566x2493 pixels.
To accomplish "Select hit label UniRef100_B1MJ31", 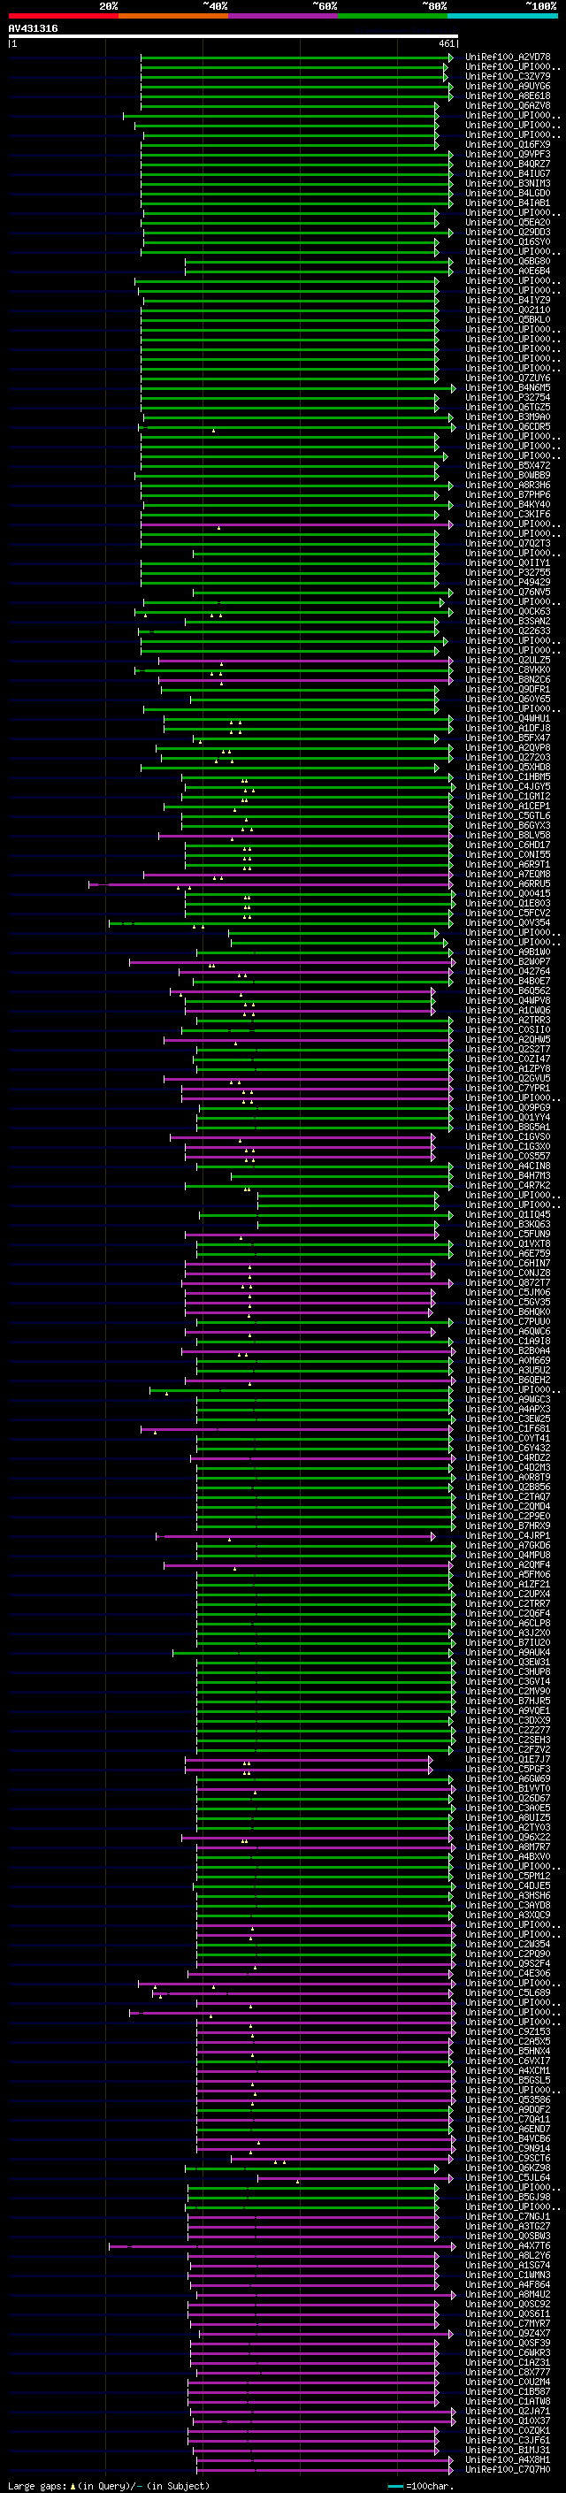I will (508, 2450).
